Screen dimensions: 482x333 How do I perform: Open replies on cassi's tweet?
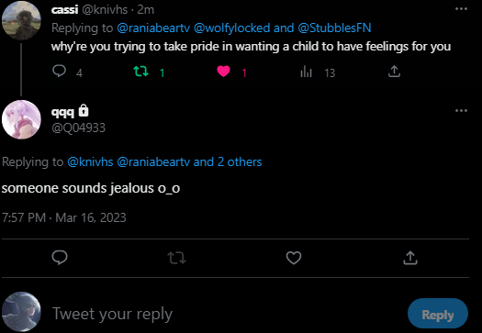60,71
